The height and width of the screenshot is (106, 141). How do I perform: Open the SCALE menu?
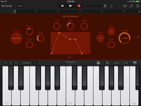point(116,63)
